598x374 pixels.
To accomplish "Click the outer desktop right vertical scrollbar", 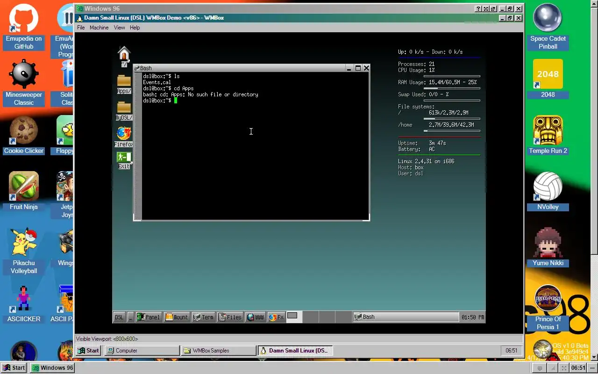I will click(594, 181).
